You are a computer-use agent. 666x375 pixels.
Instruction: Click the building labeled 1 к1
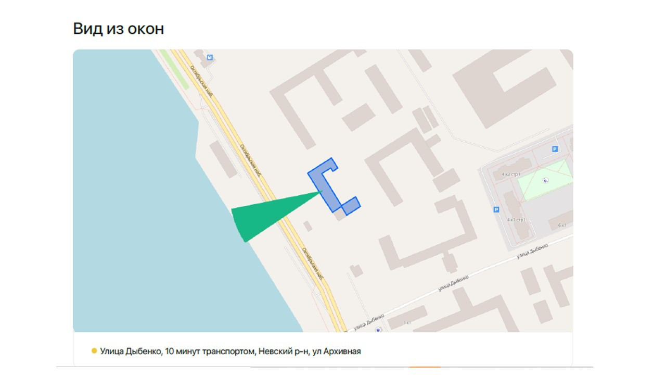(407, 318)
